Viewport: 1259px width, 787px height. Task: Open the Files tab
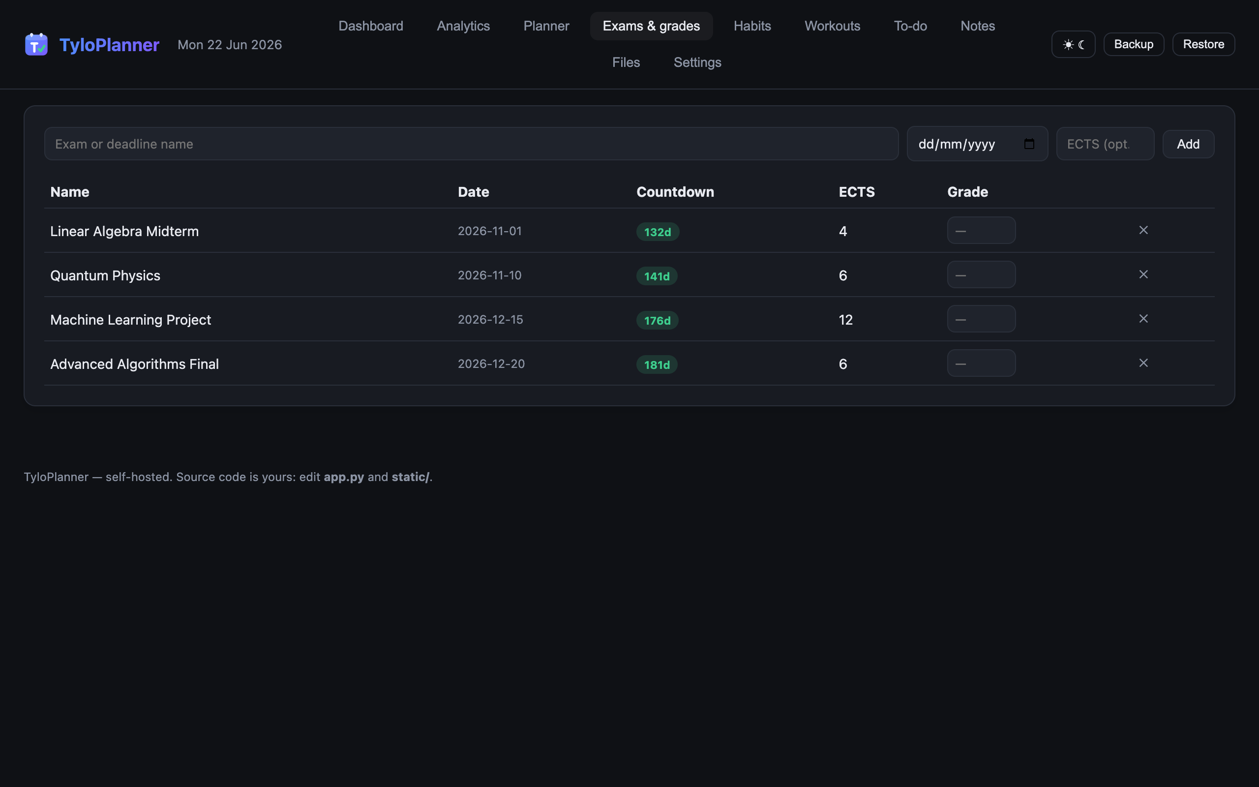click(x=626, y=62)
